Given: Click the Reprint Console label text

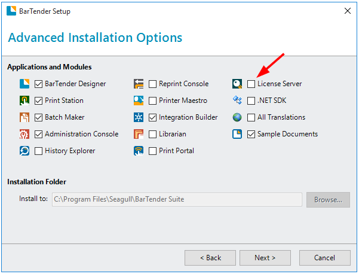Looking at the screenshot, I should click(184, 84).
